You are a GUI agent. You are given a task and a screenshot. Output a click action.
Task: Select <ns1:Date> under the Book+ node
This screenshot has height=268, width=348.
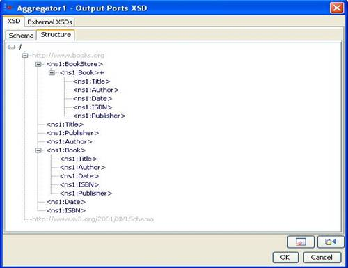click(93, 98)
